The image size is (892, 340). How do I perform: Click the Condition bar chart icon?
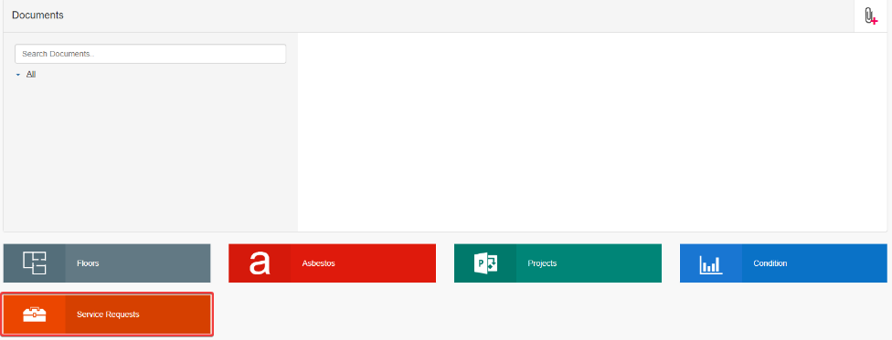(x=711, y=264)
